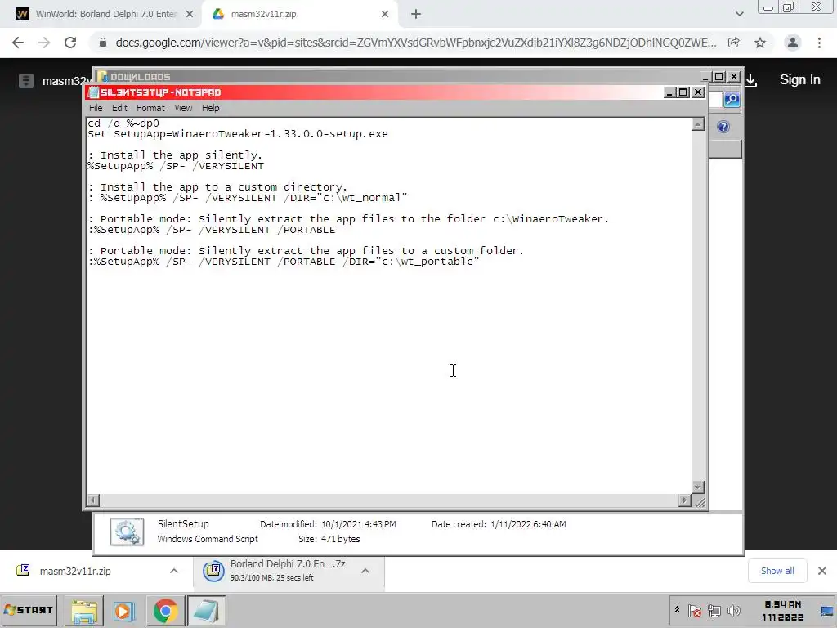Expand the Chrome tab search chevron
Screen dimensions: 837x628
739,14
